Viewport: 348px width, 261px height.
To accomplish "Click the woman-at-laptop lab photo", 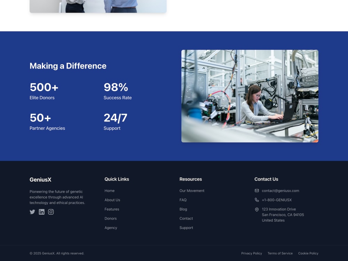I will pyautogui.click(x=250, y=96).
